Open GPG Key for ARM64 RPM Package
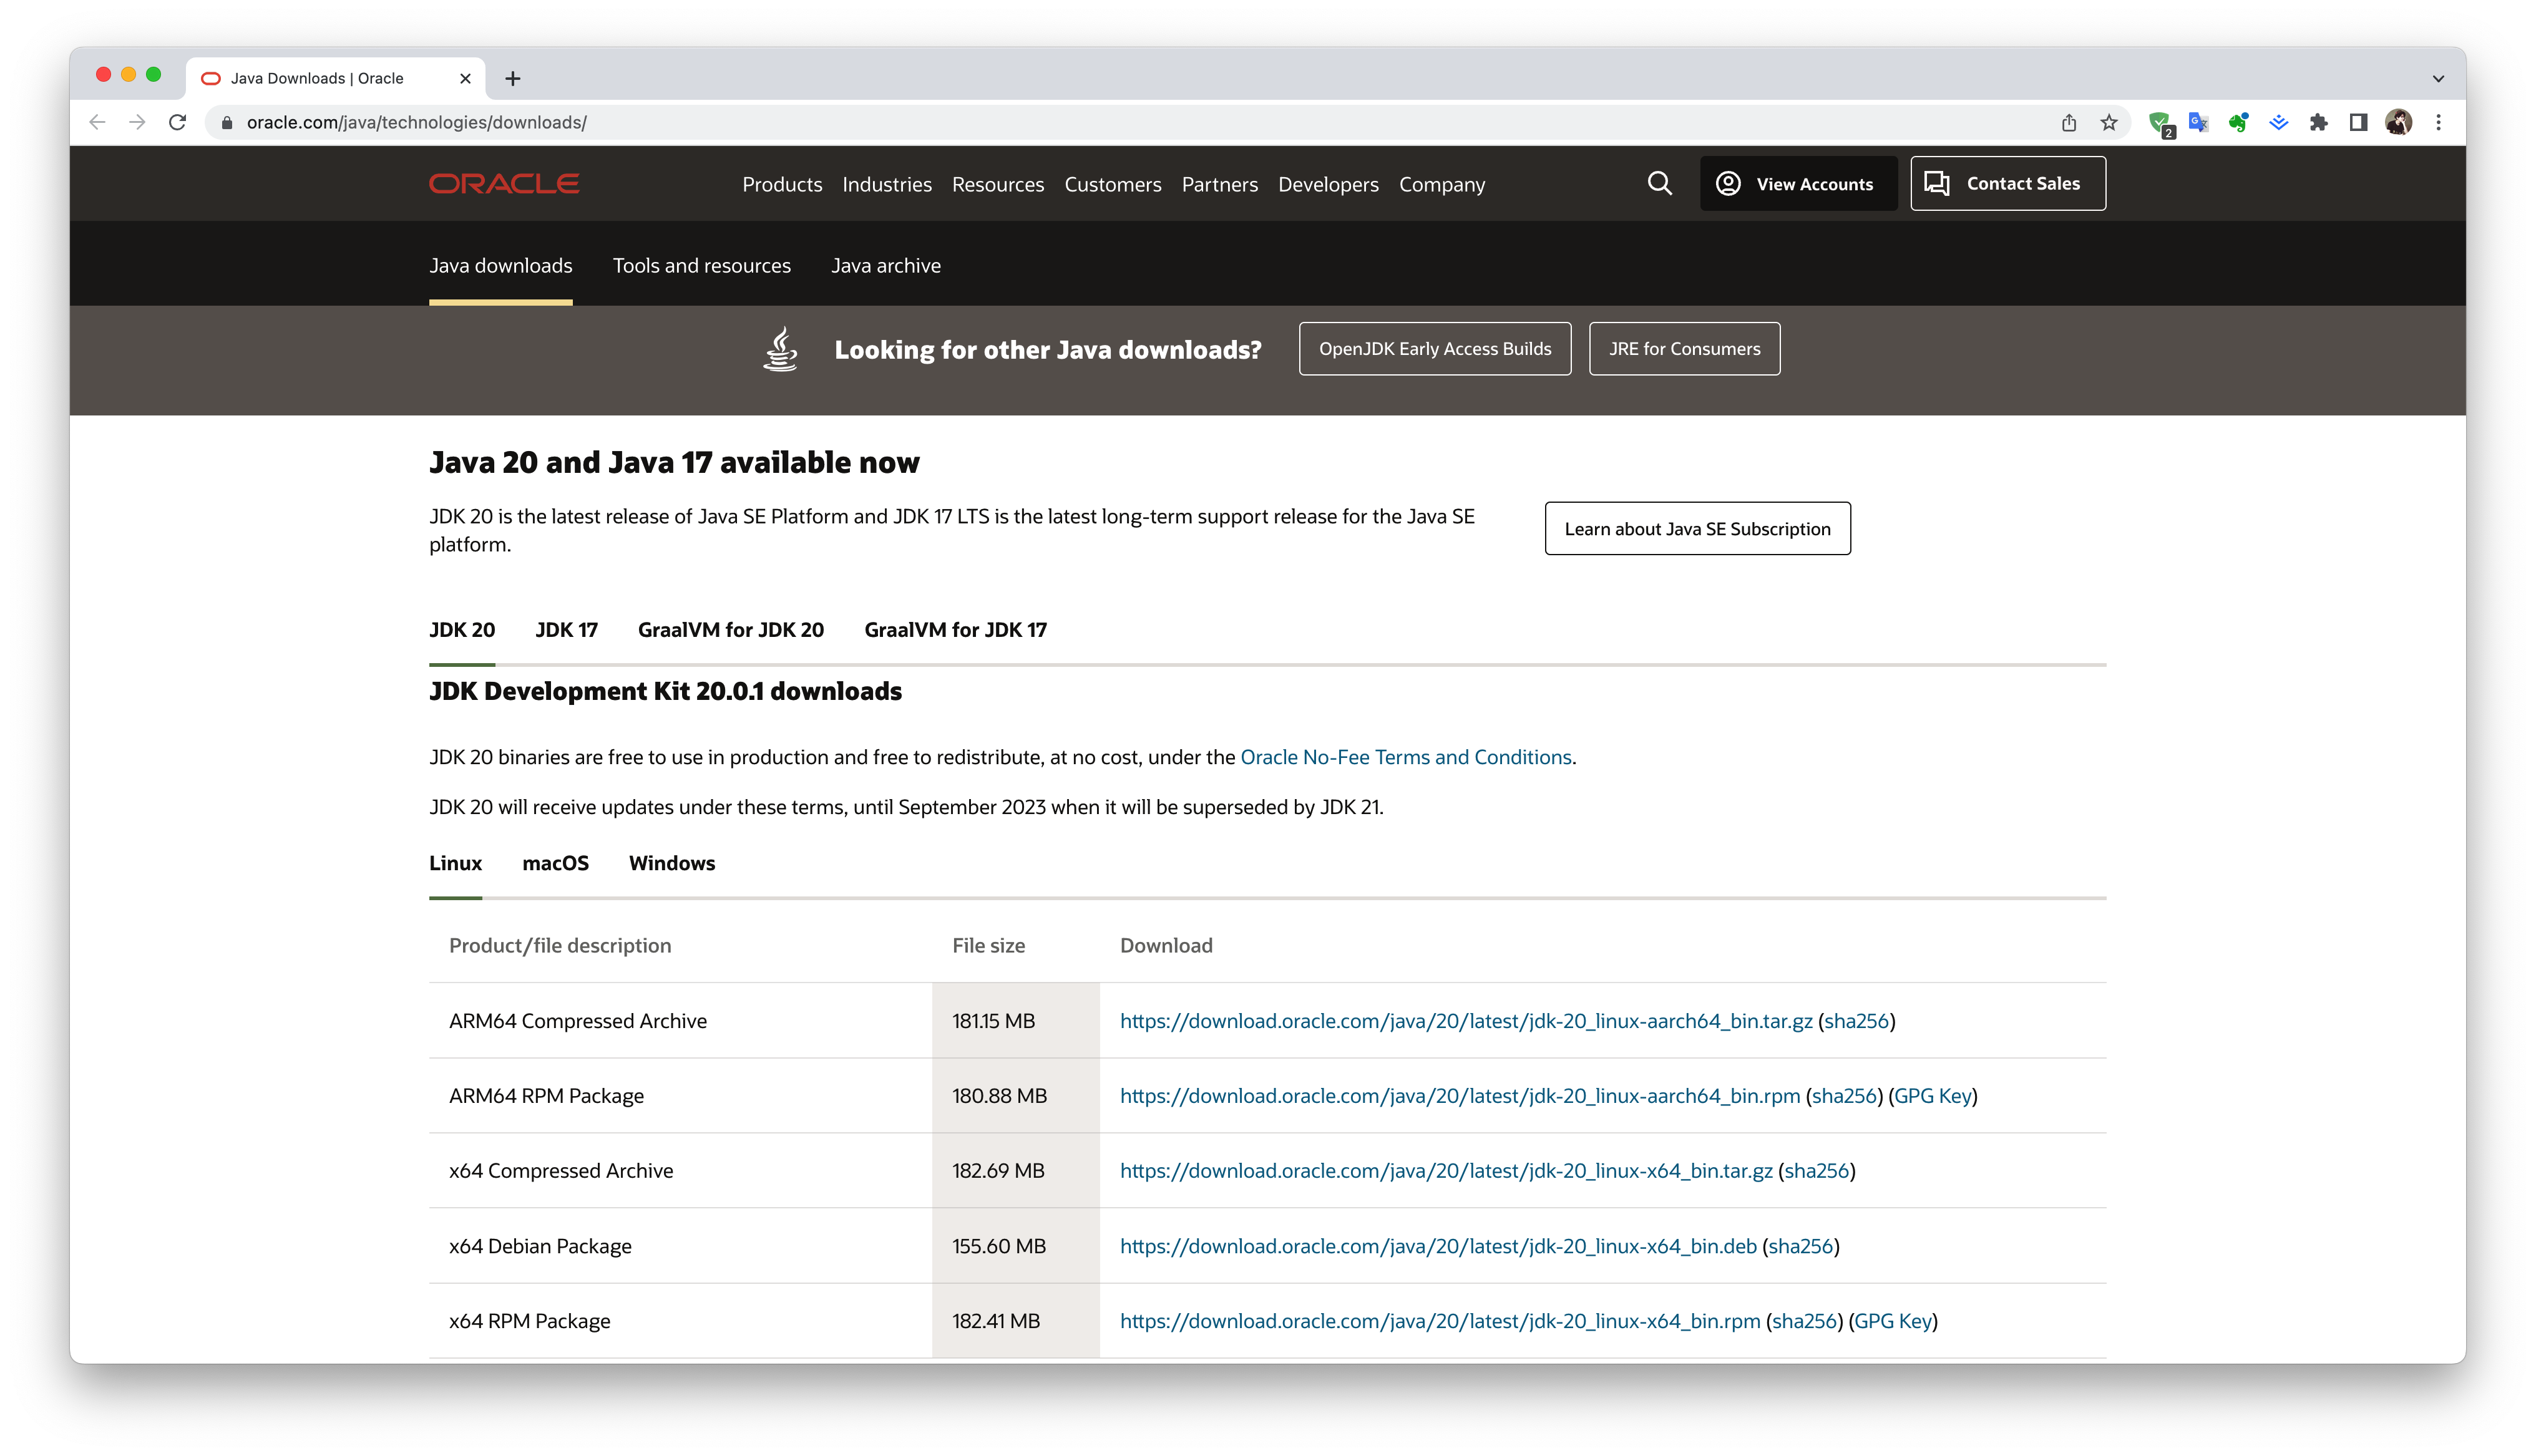Screen dimensions: 2536x1456 (x=1932, y=1095)
